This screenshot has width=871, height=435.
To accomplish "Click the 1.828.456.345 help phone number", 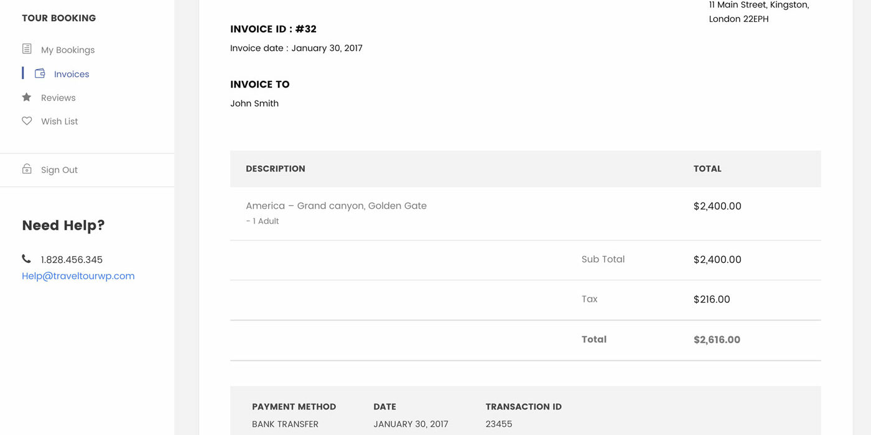I will coord(72,260).
